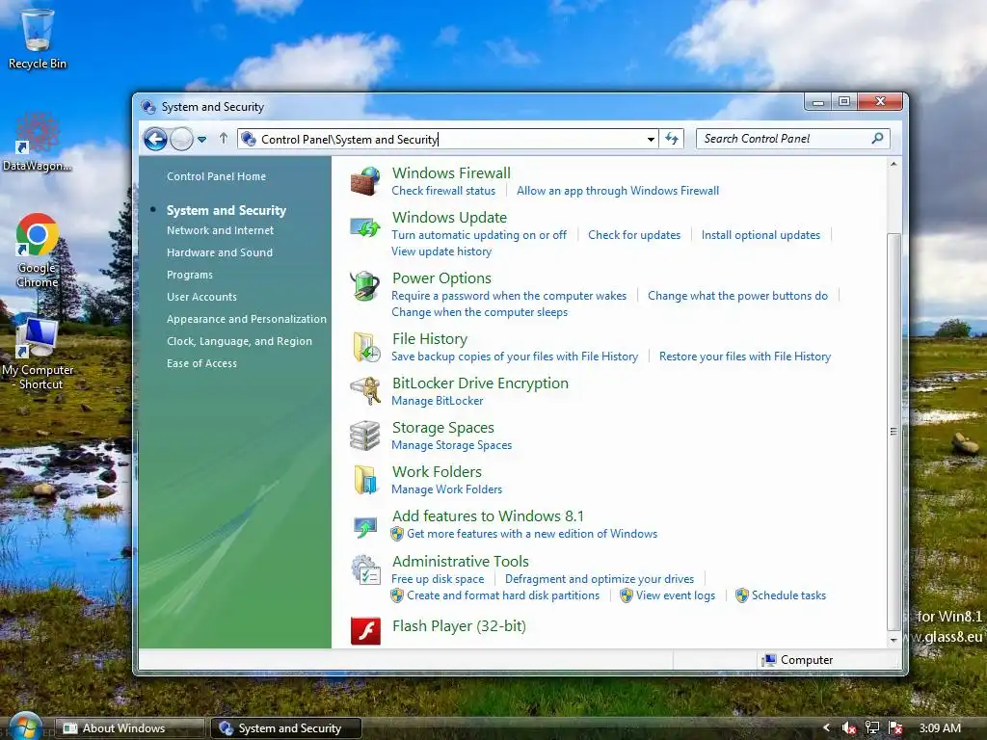
Task: Click the Flash Player red icon
Action: click(365, 630)
